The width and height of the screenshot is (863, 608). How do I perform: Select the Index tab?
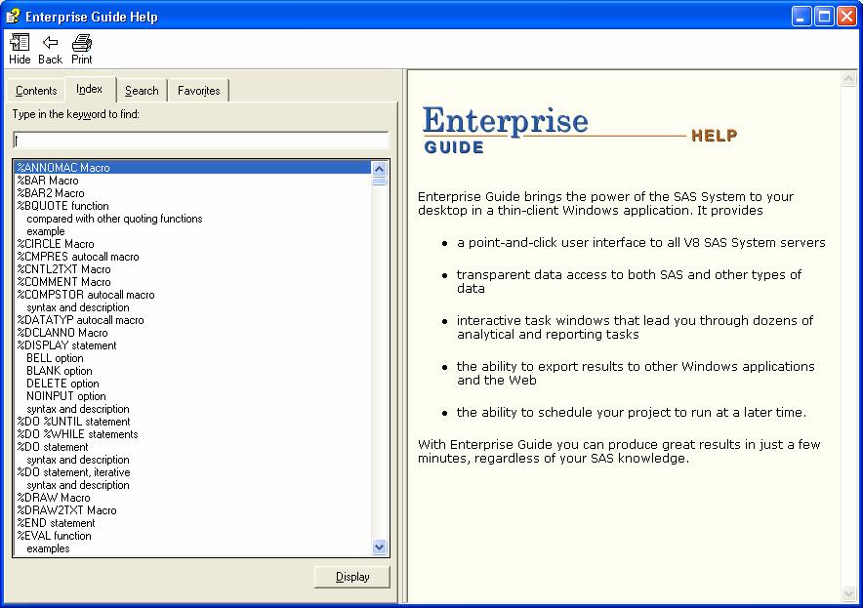pyautogui.click(x=89, y=89)
